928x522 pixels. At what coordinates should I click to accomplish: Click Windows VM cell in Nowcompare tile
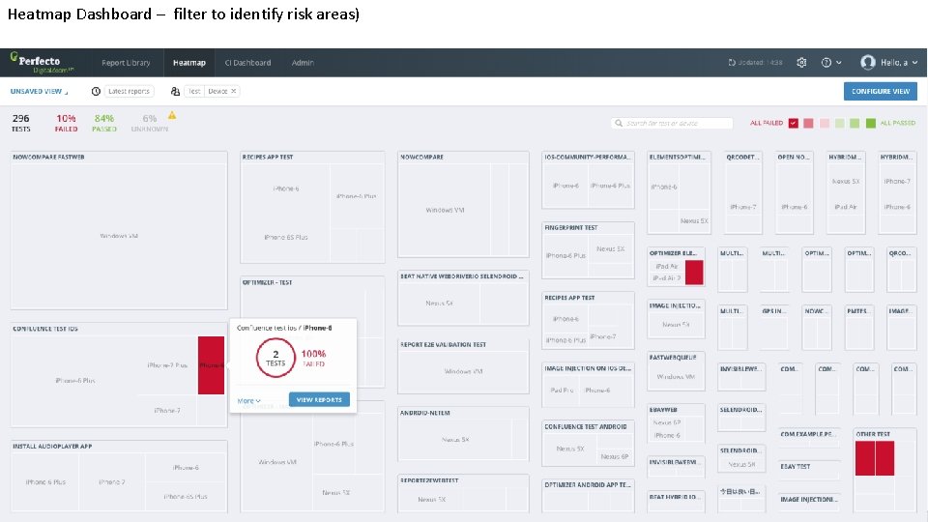(445, 210)
